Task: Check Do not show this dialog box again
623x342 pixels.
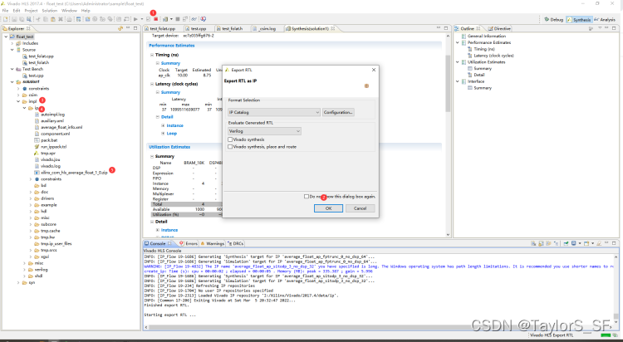Action: 307,196
